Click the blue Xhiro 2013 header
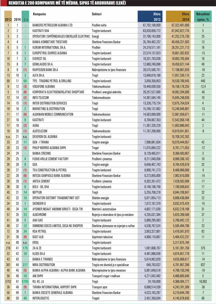 click(150, 16)
